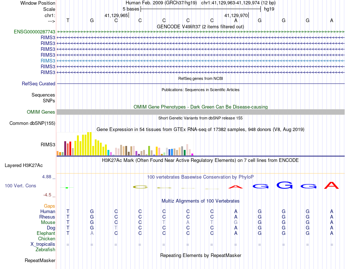
Task: Click the grey A mismatch in Mouse row
Action: (x=188, y=223)
